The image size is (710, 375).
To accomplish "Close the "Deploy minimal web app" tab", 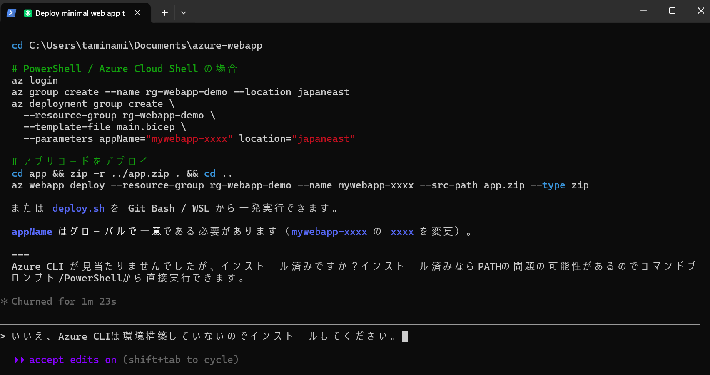I will [x=137, y=13].
